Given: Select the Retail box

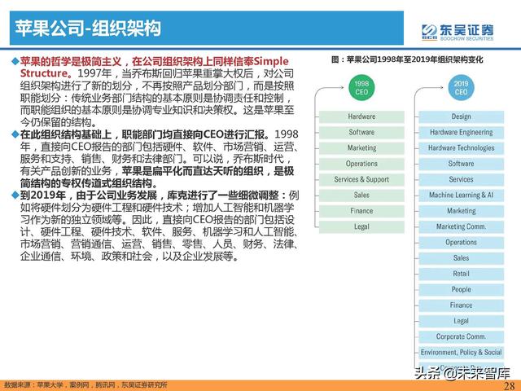Looking at the screenshot, I should 462,274.
